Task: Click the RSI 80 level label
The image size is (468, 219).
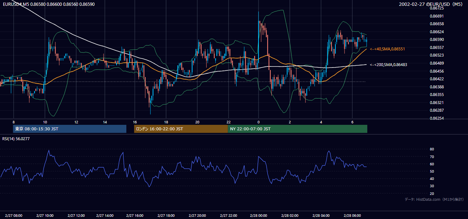Action: click(432, 149)
